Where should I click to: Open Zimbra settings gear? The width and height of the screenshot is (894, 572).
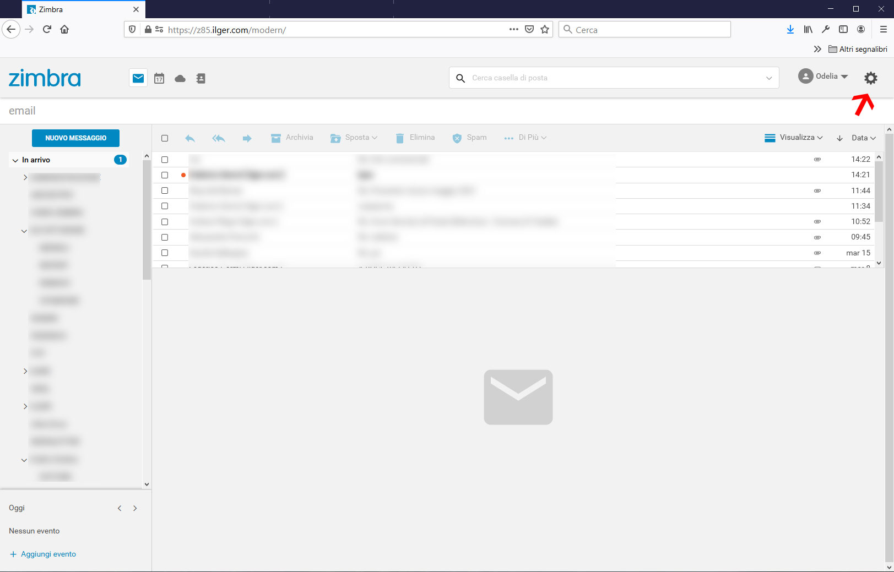click(x=870, y=78)
